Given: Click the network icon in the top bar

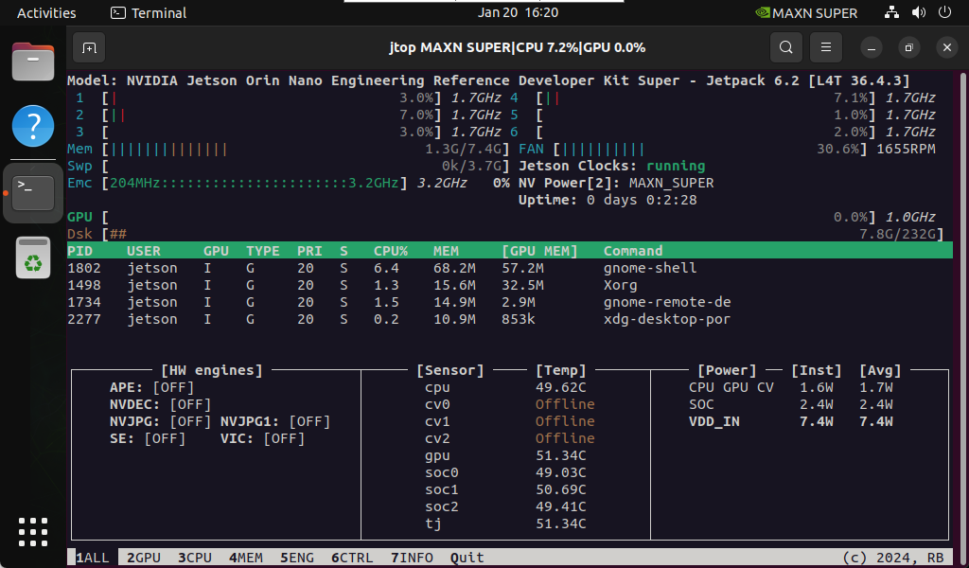Looking at the screenshot, I should coord(890,12).
